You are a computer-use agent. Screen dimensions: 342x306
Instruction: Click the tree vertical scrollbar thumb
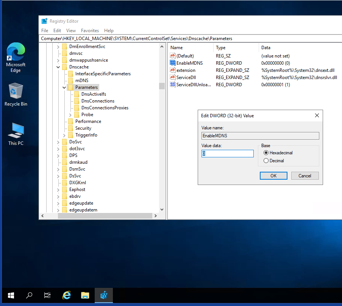pyautogui.click(x=162, y=86)
